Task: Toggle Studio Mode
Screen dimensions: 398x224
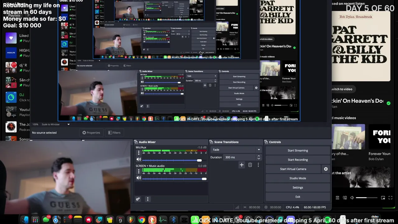Action: [298, 178]
